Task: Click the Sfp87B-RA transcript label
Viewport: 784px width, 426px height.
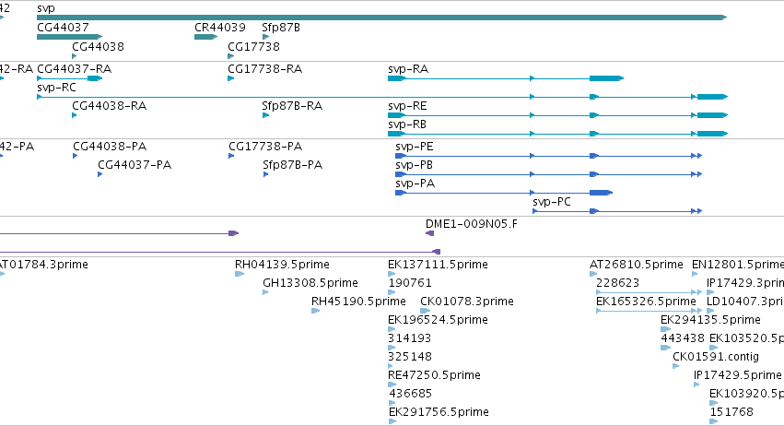Action: (292, 106)
